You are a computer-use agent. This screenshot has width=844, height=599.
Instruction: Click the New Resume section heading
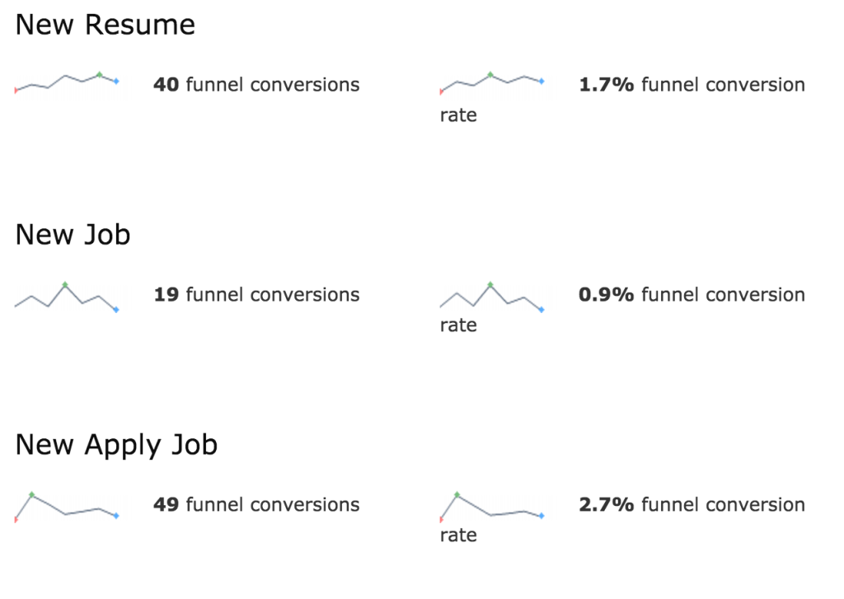click(105, 26)
